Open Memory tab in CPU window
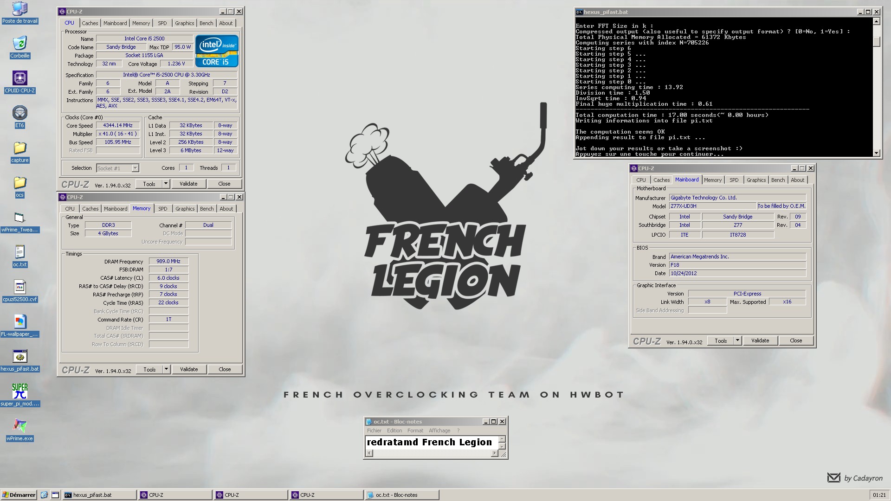This screenshot has width=891, height=501. (141, 23)
